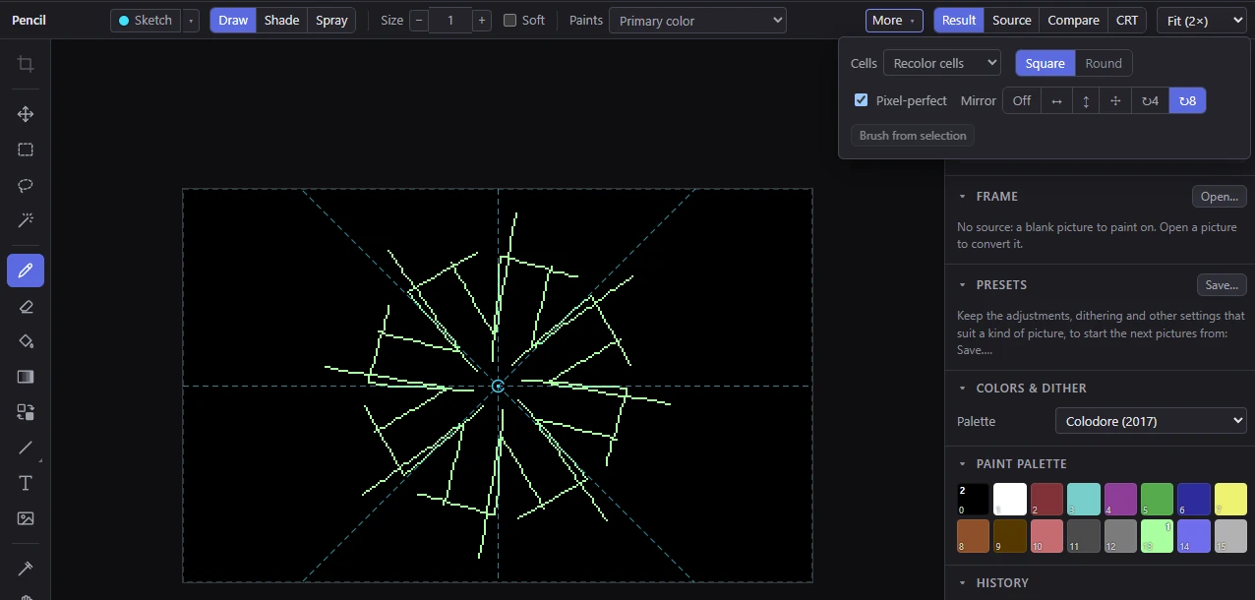Choose the Paint Bucket fill tool
The width and height of the screenshot is (1255, 600).
(26, 341)
